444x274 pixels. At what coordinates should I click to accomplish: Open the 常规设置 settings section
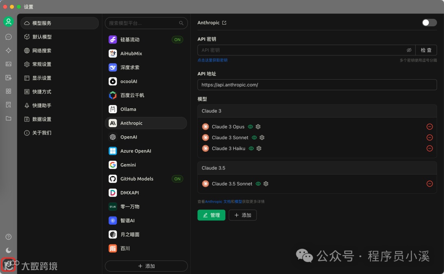click(60, 64)
